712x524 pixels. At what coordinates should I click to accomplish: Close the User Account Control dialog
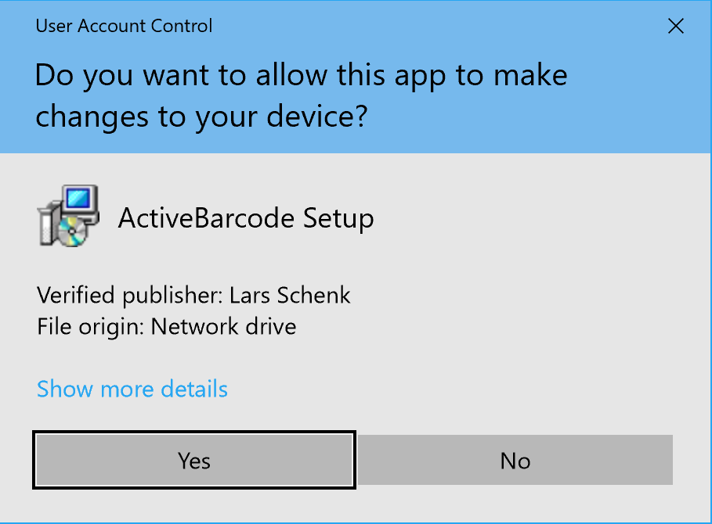pos(675,27)
